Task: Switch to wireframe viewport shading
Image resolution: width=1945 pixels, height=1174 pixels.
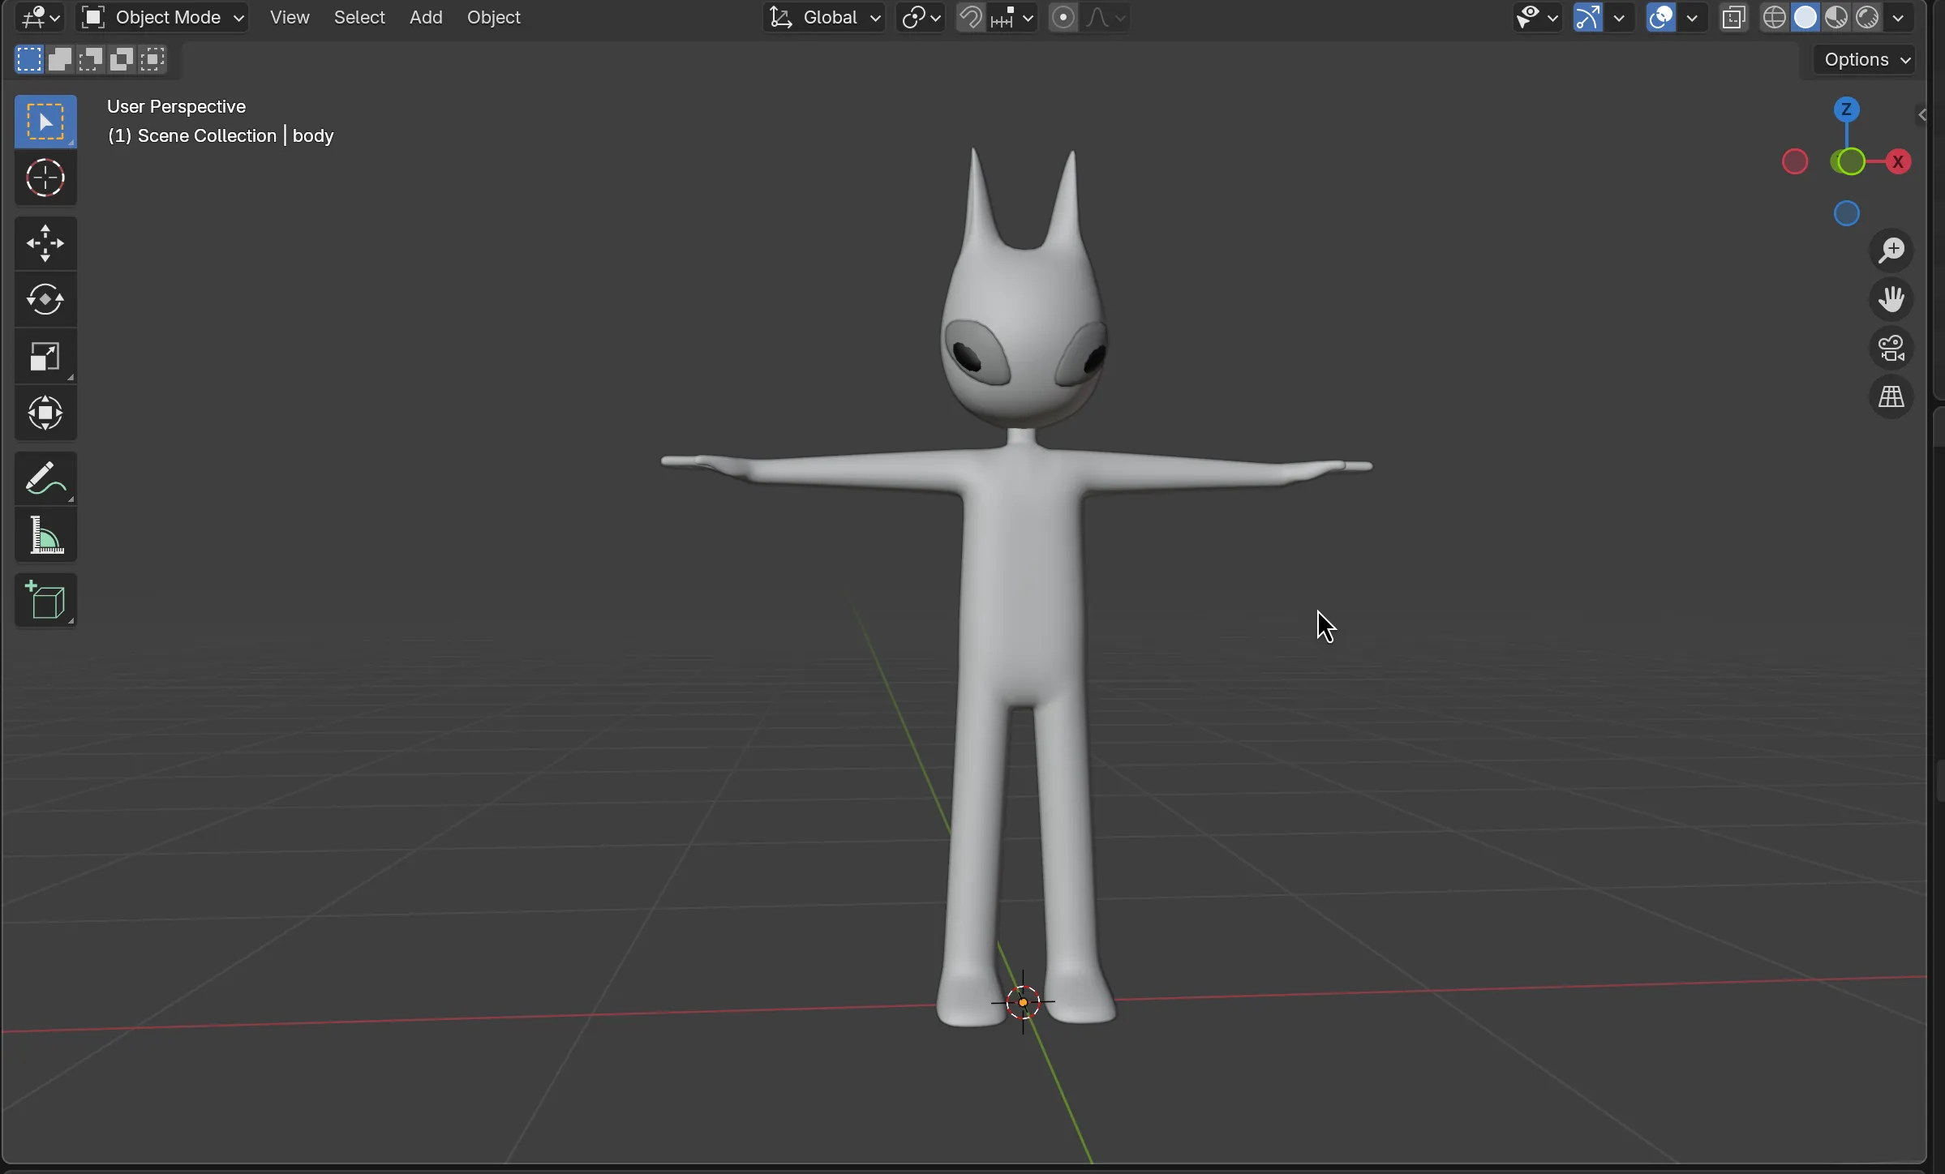Action: tap(1774, 17)
